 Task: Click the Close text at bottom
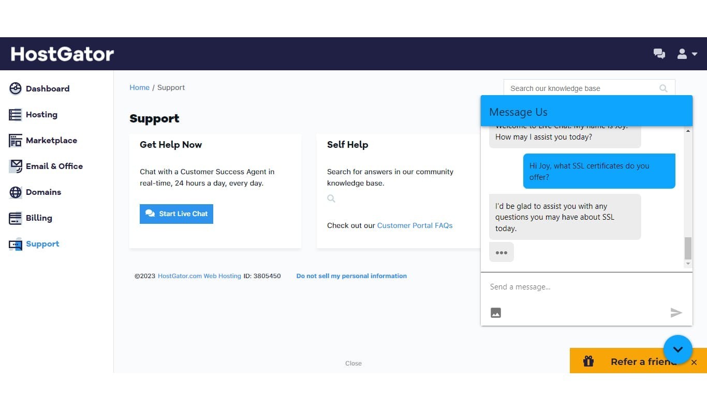(x=353, y=363)
